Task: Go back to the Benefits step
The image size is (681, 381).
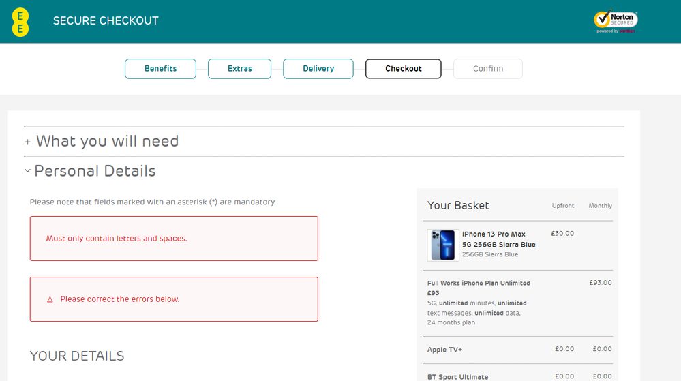Action: pos(160,69)
